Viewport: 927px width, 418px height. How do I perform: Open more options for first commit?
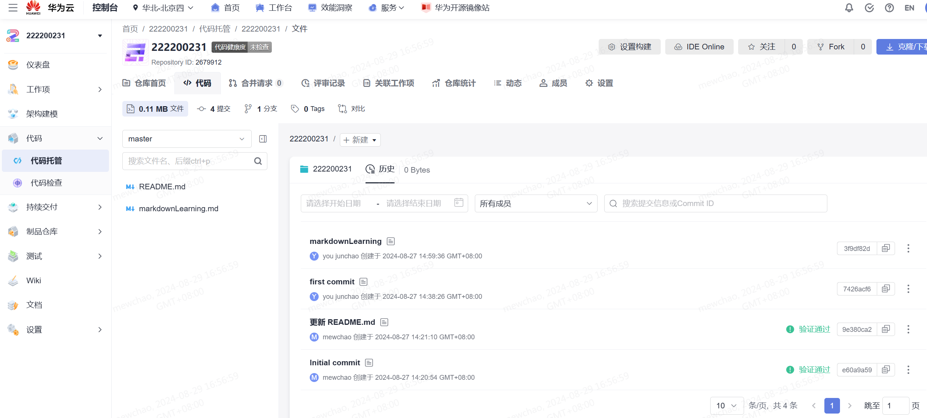click(908, 289)
